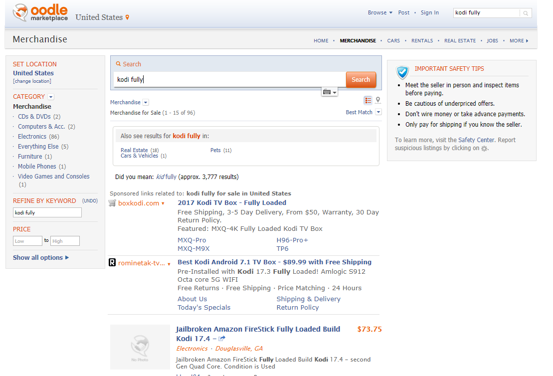Screen dimensions: 553x376
Task: Click the safety shield checkmark icon
Action: [402, 72]
